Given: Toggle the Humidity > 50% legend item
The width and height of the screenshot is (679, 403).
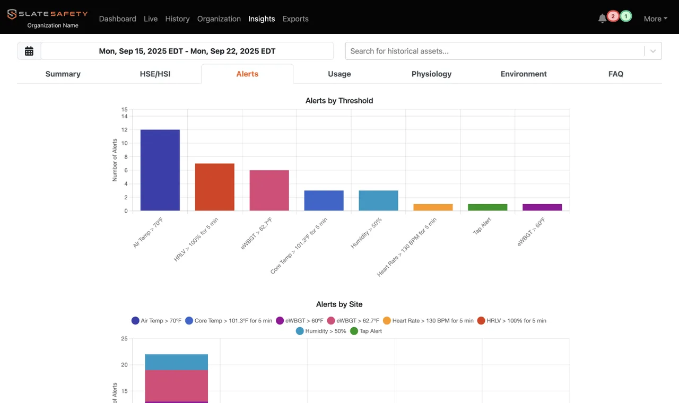Looking at the screenshot, I should [x=321, y=331].
